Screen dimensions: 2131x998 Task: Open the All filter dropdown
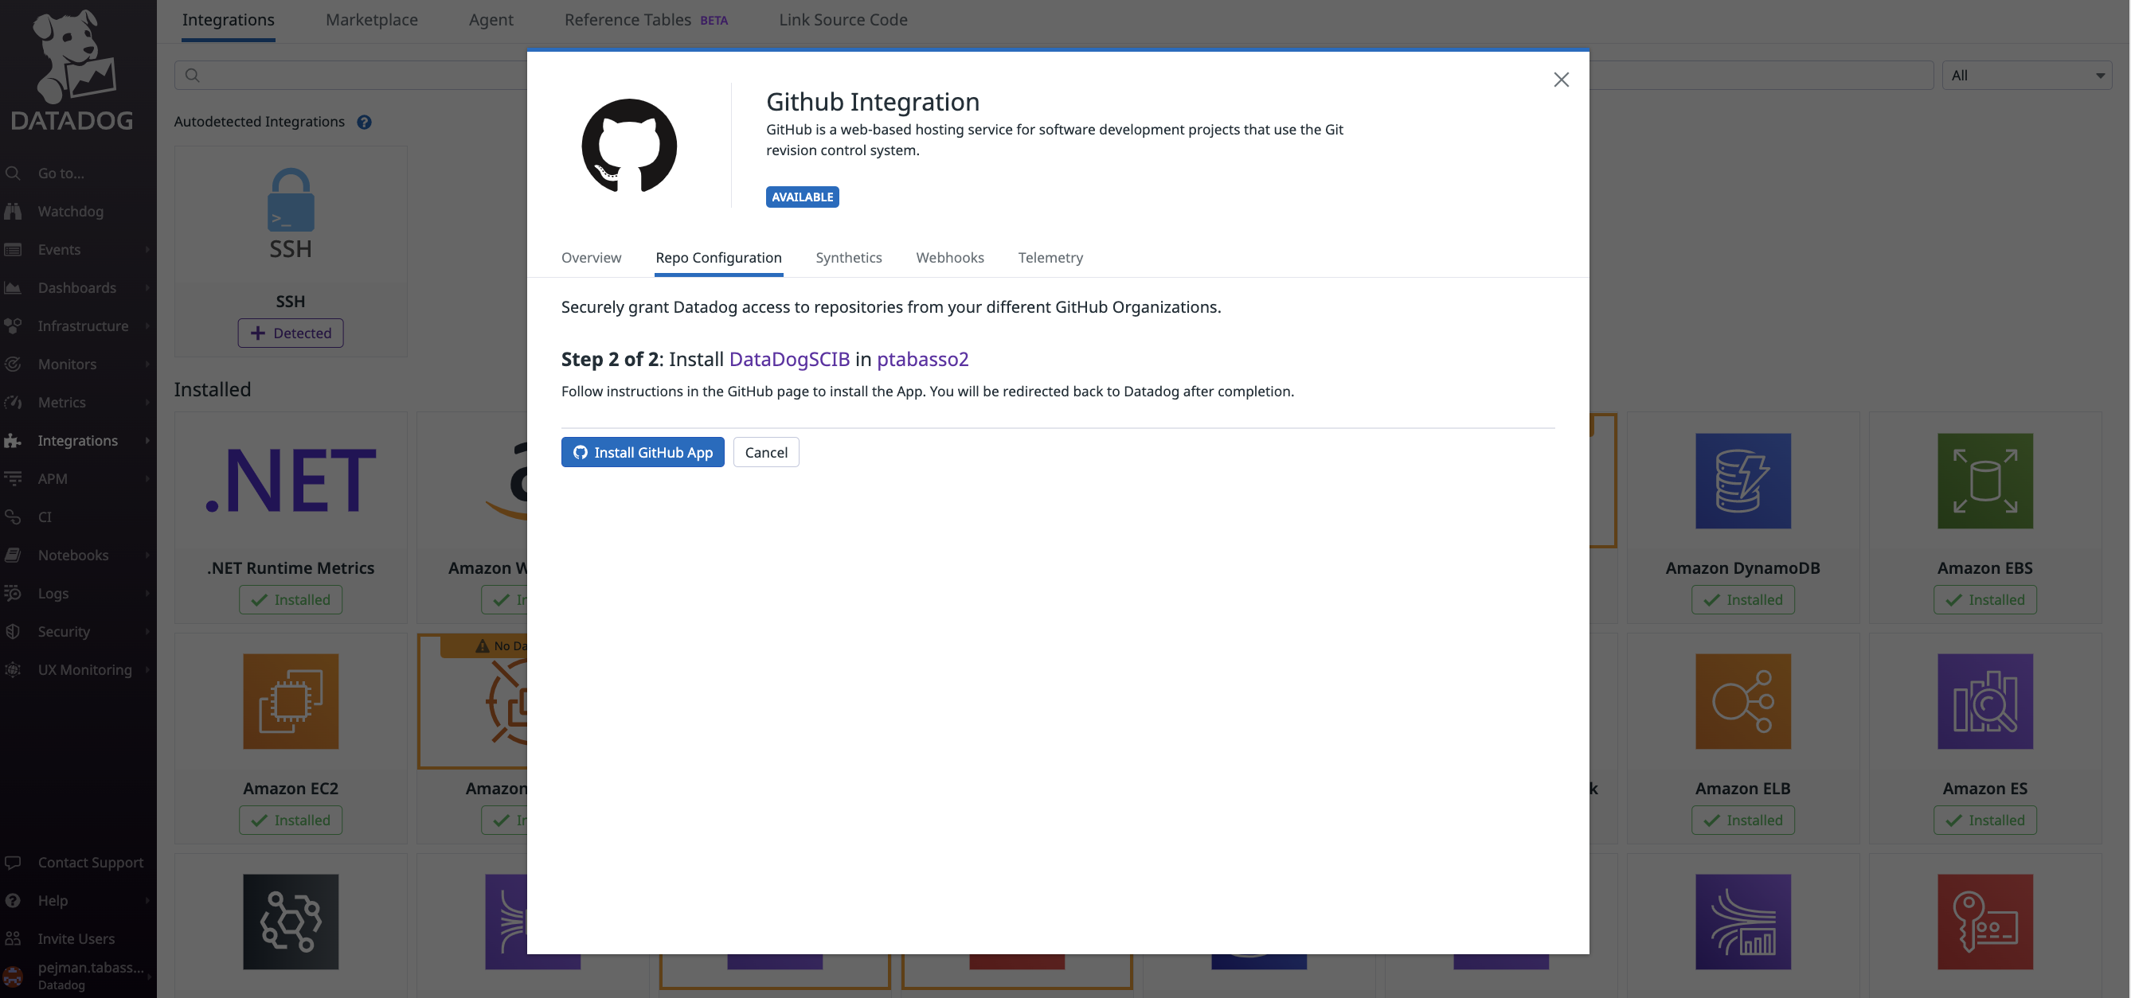[2026, 76]
